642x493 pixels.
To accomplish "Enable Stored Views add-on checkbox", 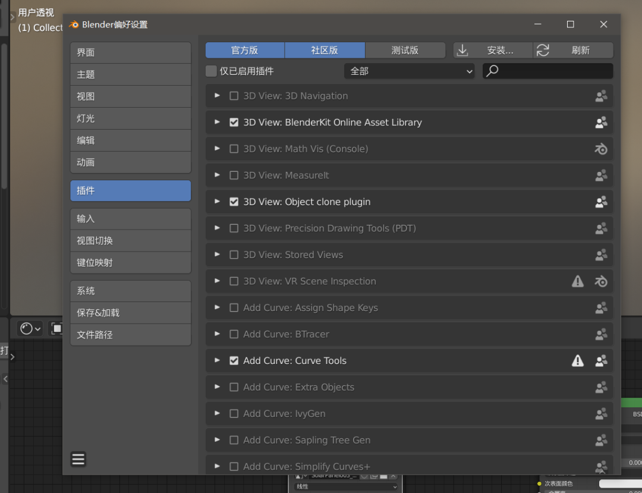I will click(x=234, y=255).
